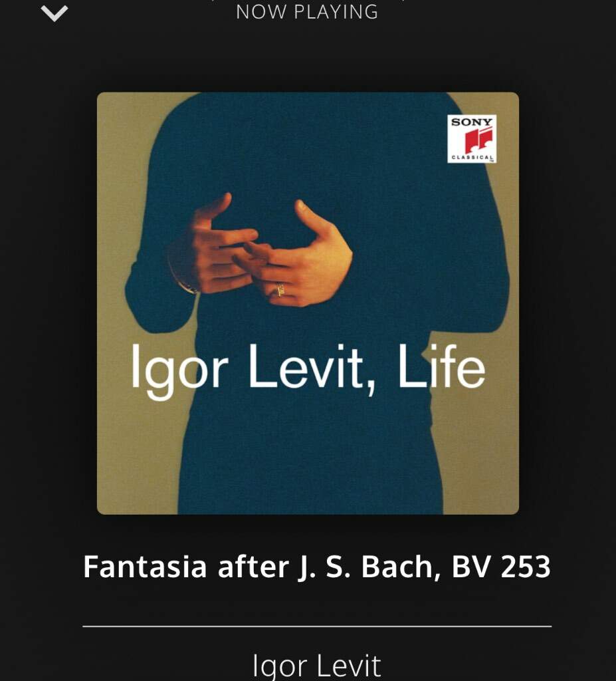The width and height of the screenshot is (616, 681).
Task: Click the Sony Classical logo on cover
Action: tap(472, 139)
